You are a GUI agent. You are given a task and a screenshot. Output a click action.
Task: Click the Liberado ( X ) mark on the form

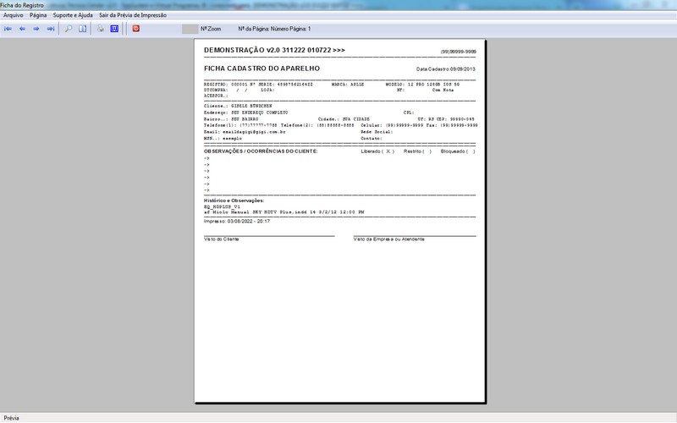tap(377, 151)
